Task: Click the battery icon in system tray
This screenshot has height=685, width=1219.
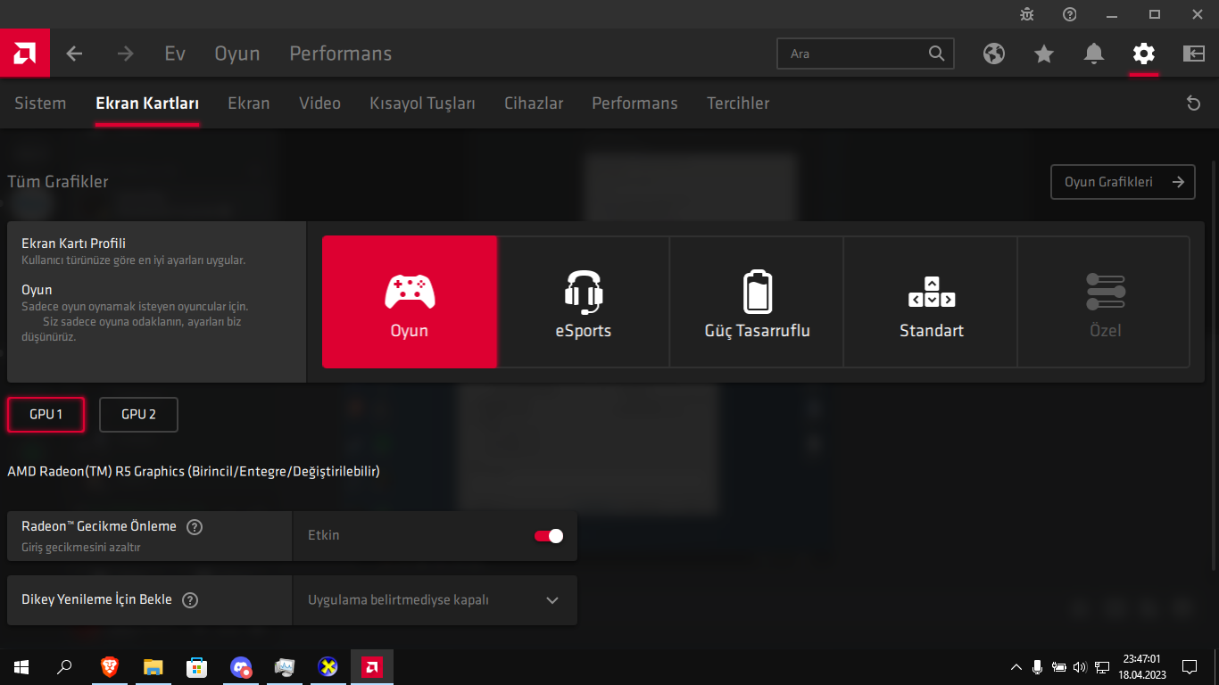Action: (x=1059, y=666)
